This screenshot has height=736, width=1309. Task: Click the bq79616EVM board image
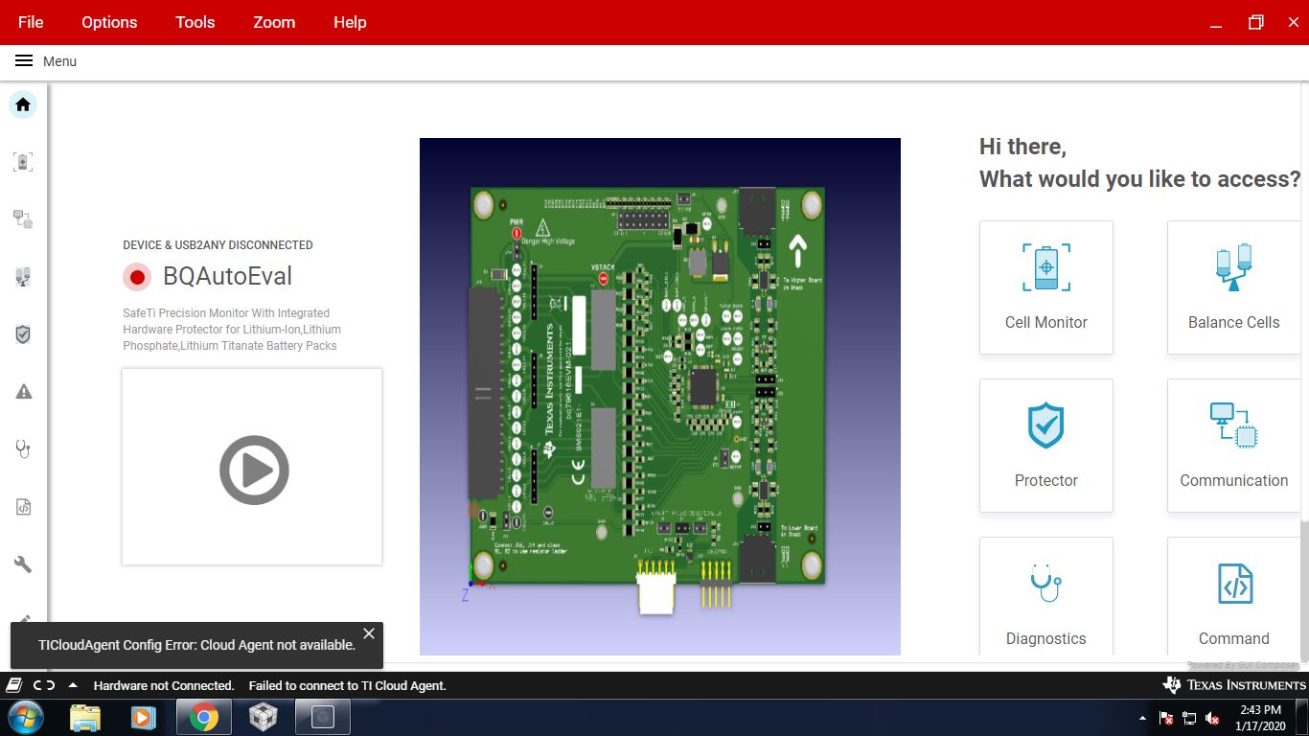[660, 397]
